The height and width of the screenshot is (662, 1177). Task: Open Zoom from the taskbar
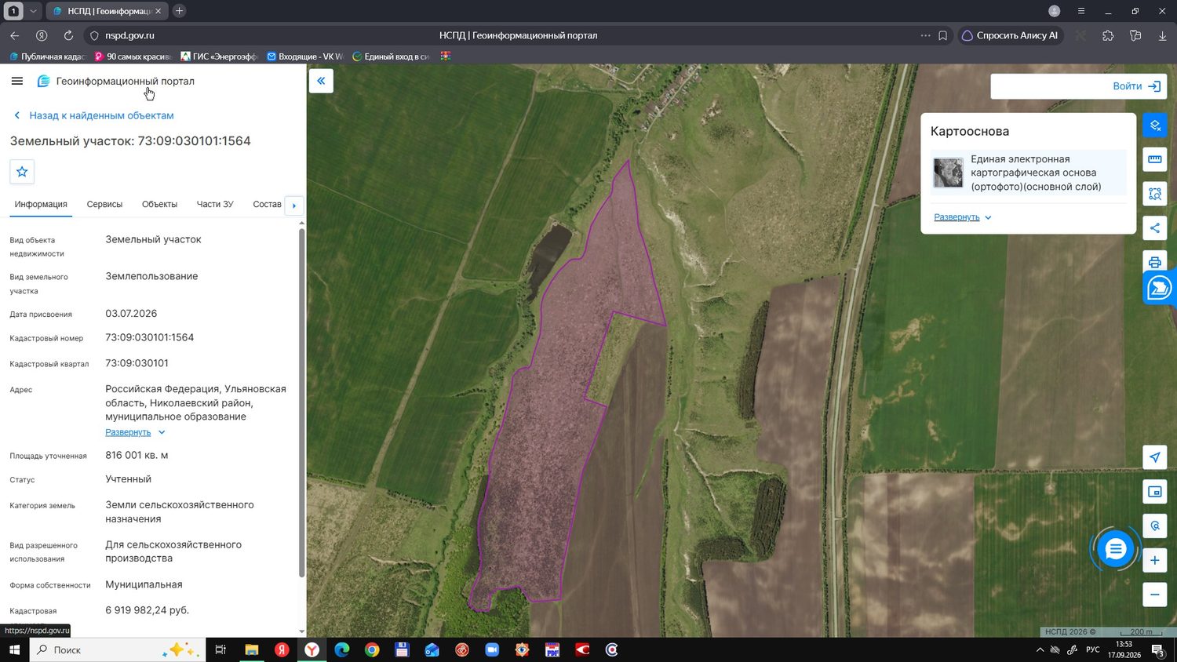pos(492,650)
